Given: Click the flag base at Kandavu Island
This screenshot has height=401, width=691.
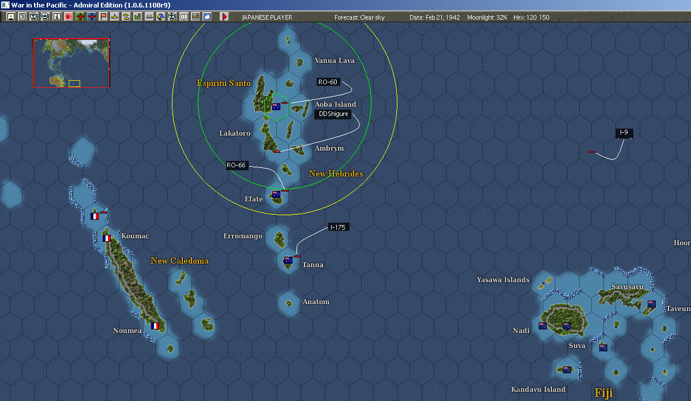Looking at the screenshot, I should click(x=567, y=370).
